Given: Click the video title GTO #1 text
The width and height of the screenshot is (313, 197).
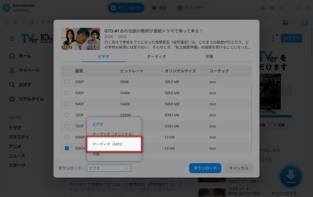Looking at the screenshot, I should (x=153, y=31).
